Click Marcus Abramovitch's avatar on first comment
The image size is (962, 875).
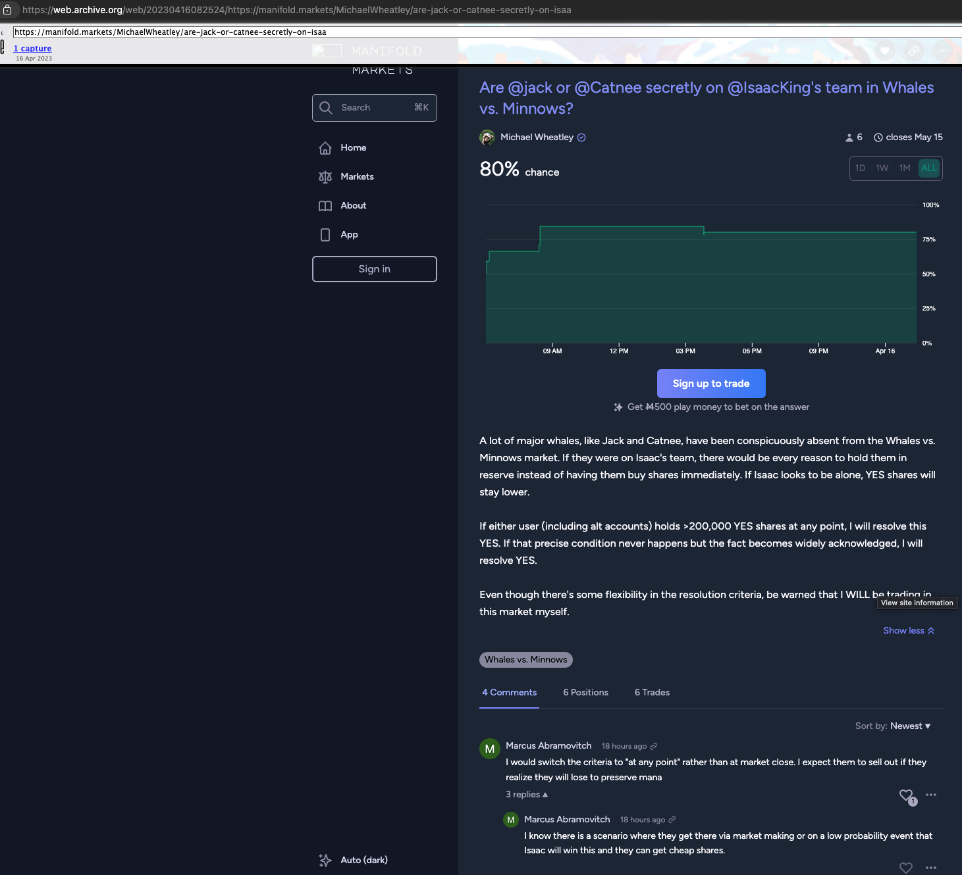(490, 749)
